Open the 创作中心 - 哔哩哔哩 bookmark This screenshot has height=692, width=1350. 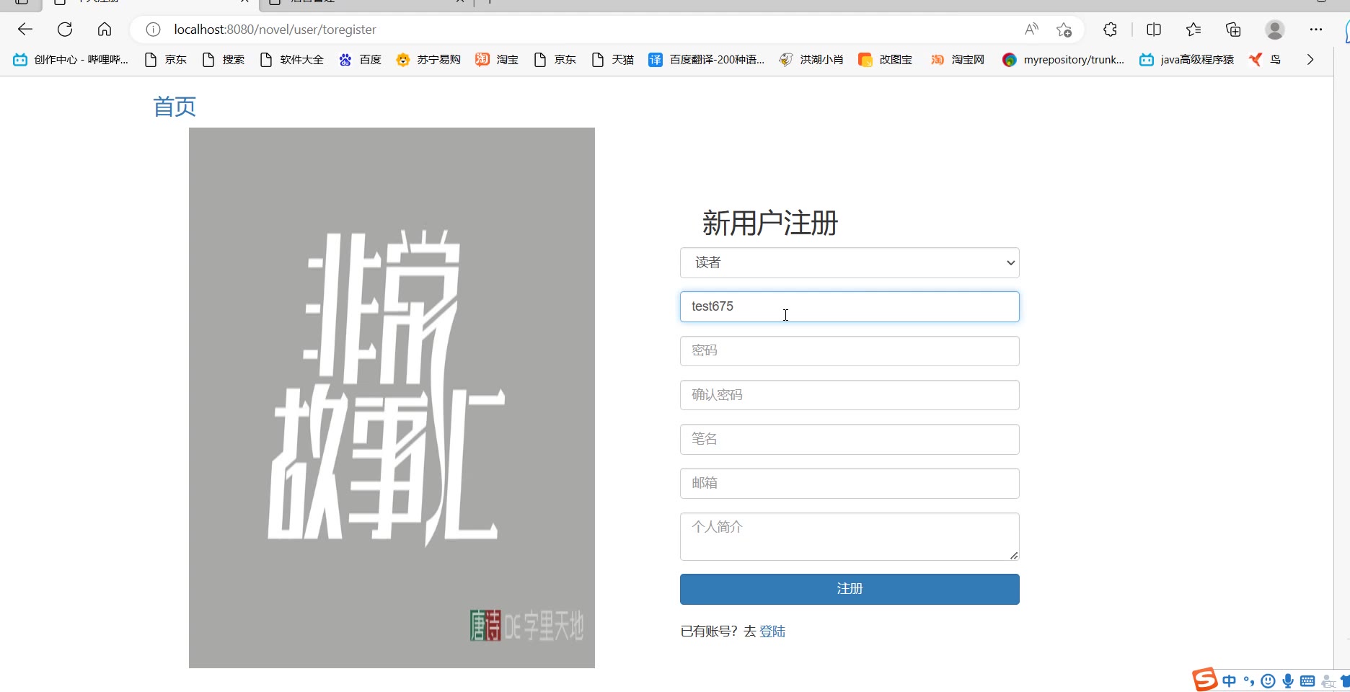point(71,60)
